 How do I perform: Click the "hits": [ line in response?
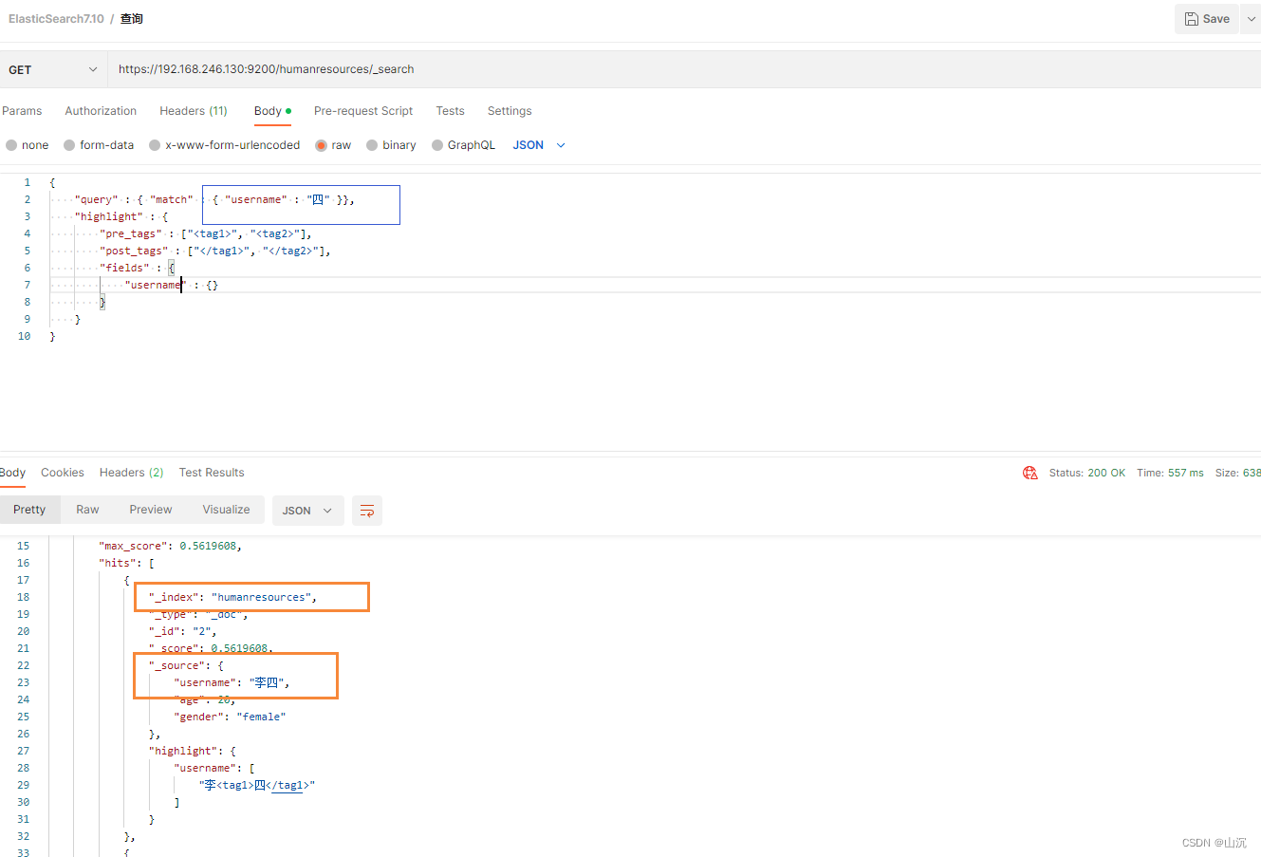pos(126,563)
